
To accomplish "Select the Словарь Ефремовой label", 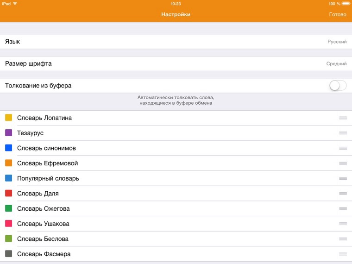I will click(x=48, y=163).
